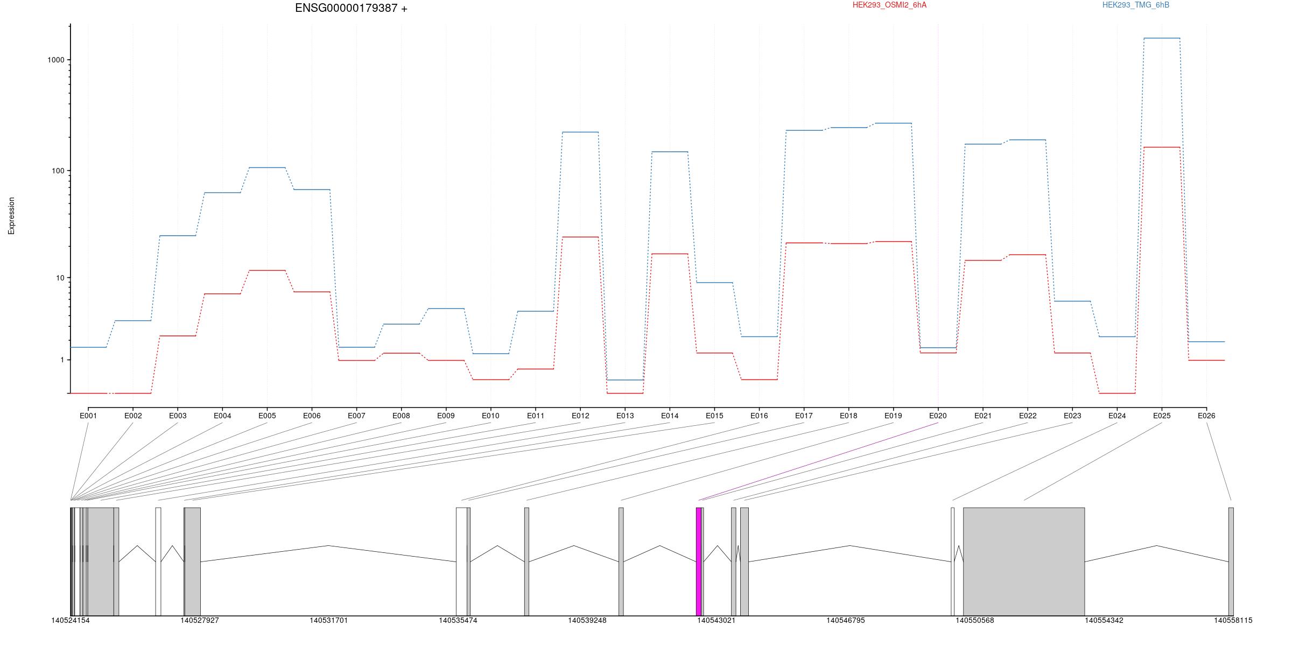Click the E002 exon axis label

133,416
